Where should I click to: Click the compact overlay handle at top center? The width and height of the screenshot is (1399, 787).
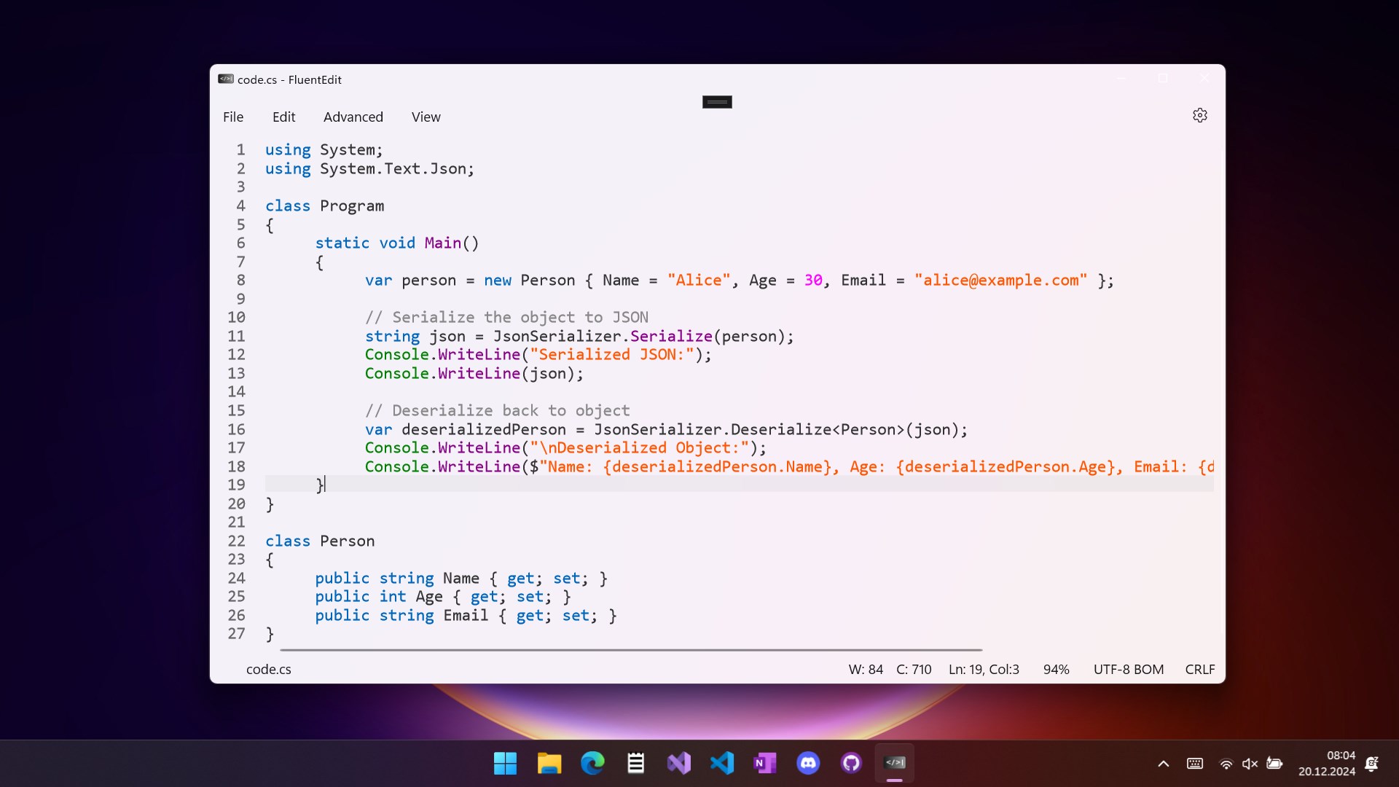point(717,102)
